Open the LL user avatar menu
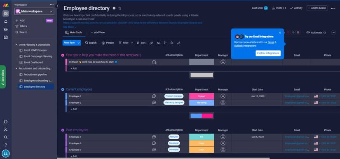 pos(6,154)
